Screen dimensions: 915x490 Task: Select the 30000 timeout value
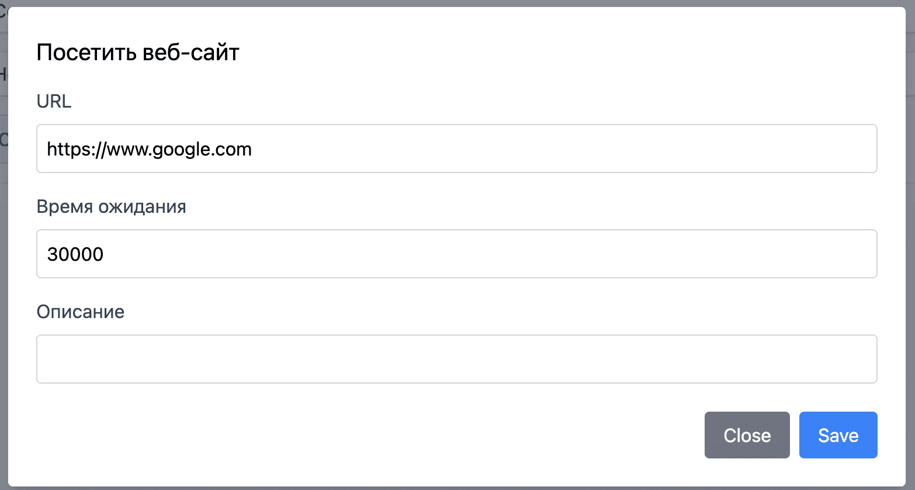click(75, 254)
